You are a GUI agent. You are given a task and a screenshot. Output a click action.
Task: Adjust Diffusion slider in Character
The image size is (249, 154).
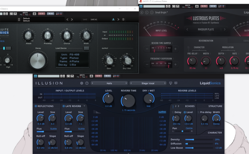(199, 143)
